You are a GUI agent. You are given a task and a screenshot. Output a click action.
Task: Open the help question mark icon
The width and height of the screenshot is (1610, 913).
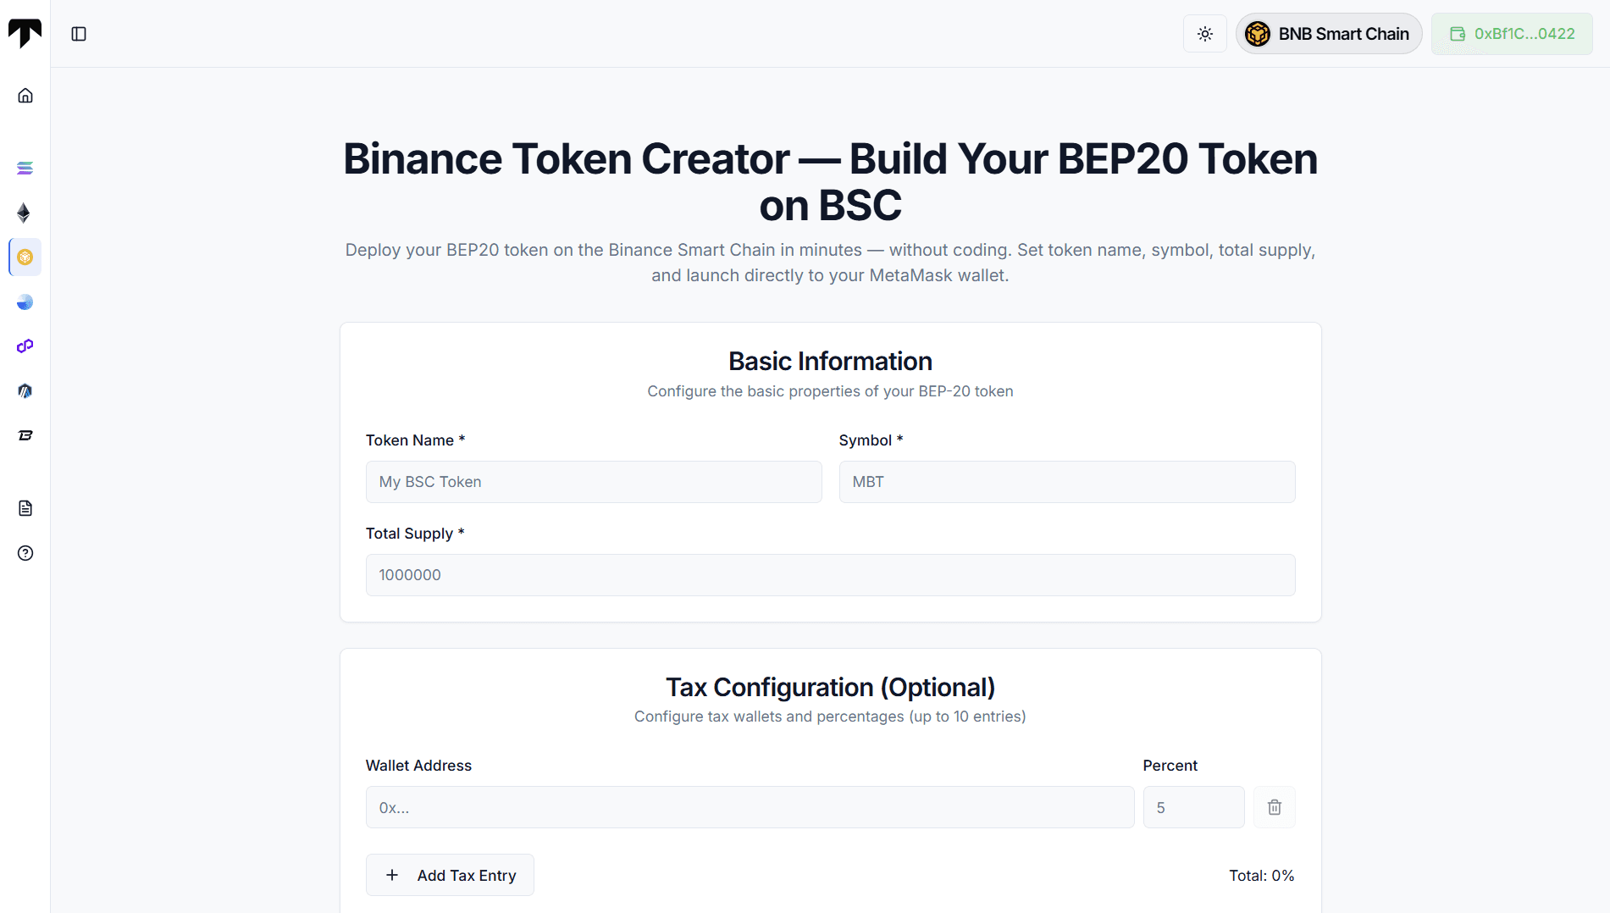coord(25,553)
